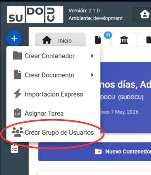
Task: Click the folder icon beside Crear Contenedor
Action: pos(18,55)
